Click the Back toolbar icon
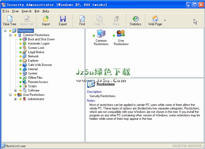This screenshot has width=205, height=149. [116, 19]
